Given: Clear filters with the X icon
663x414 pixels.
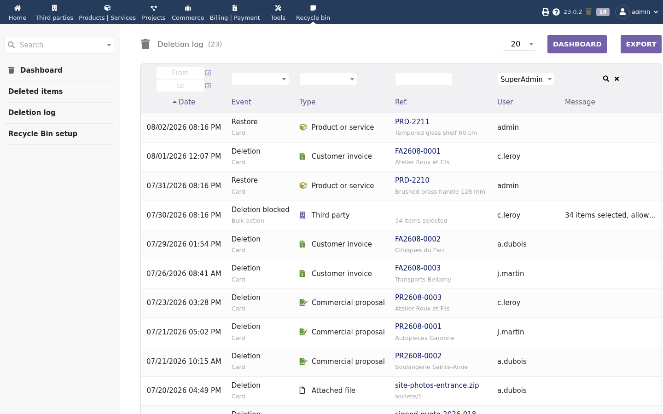Looking at the screenshot, I should (617, 79).
